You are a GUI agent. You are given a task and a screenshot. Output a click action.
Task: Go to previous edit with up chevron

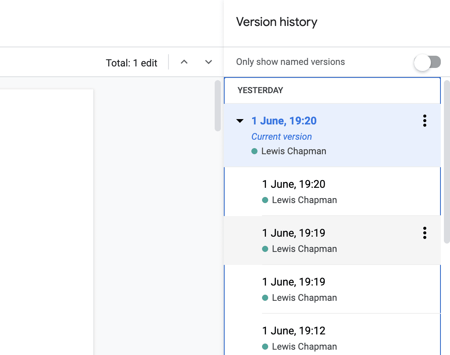click(184, 62)
